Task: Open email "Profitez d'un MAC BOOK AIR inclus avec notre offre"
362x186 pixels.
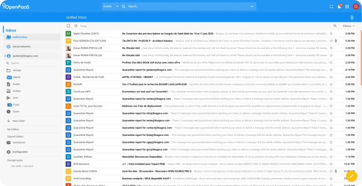Action: tap(151, 62)
